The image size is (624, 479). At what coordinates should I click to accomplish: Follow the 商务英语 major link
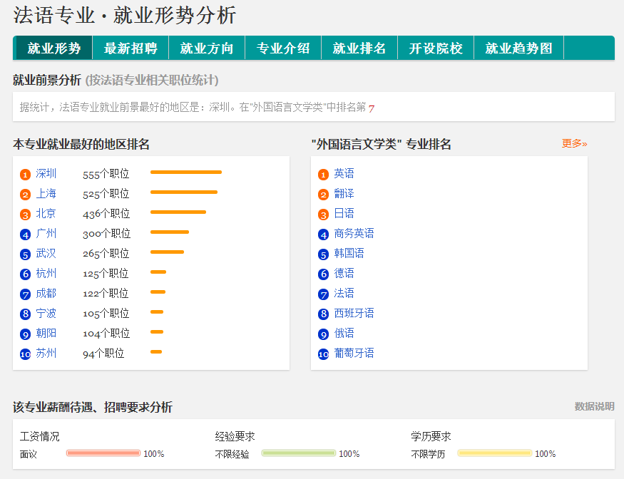pos(354,234)
